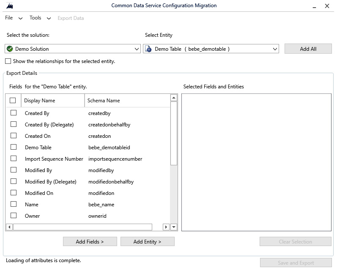Click the Add All button

pyautogui.click(x=308, y=49)
